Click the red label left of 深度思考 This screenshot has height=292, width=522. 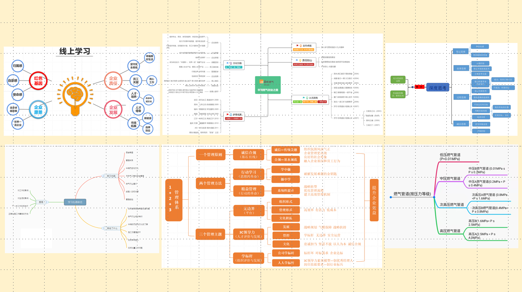[x=419, y=87]
